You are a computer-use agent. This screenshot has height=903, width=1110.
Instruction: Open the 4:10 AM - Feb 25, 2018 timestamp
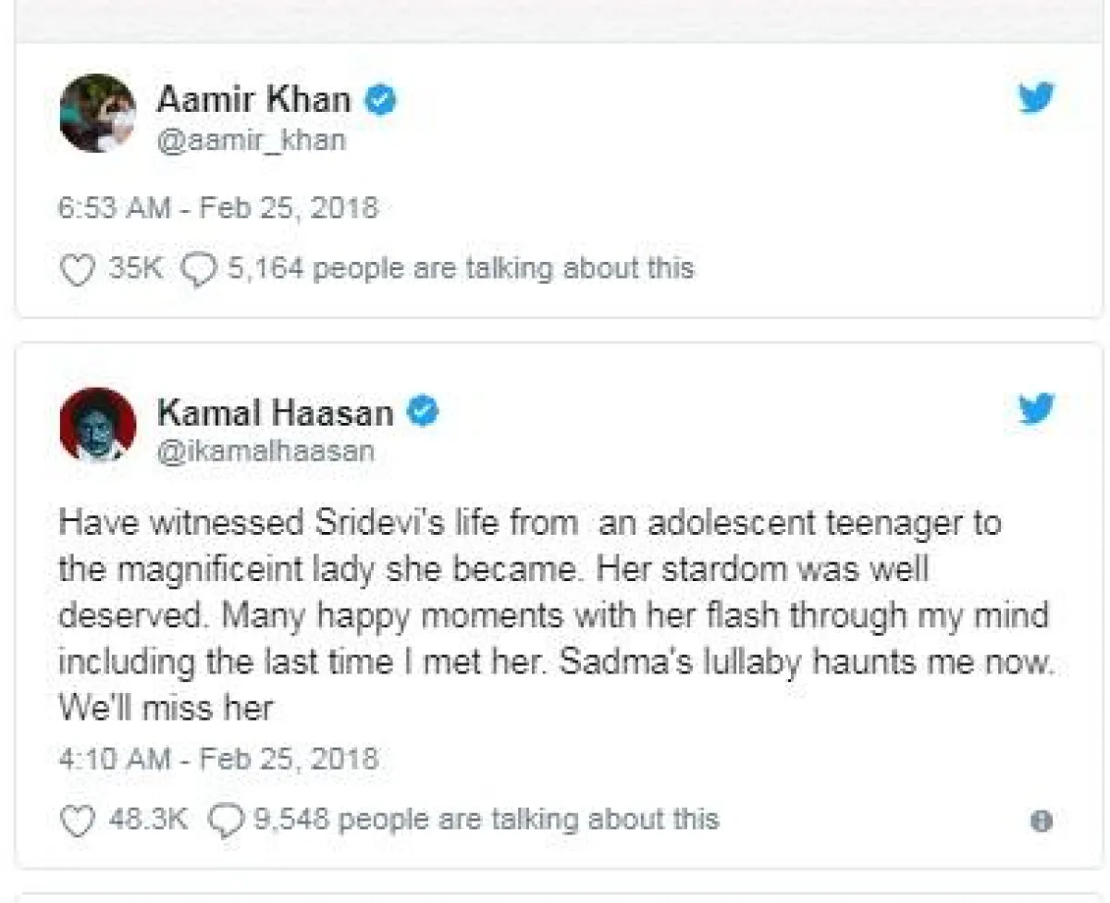coord(219,760)
